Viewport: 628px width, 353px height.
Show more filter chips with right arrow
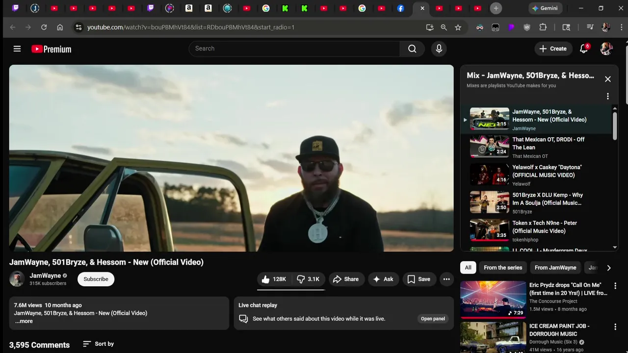click(609, 268)
